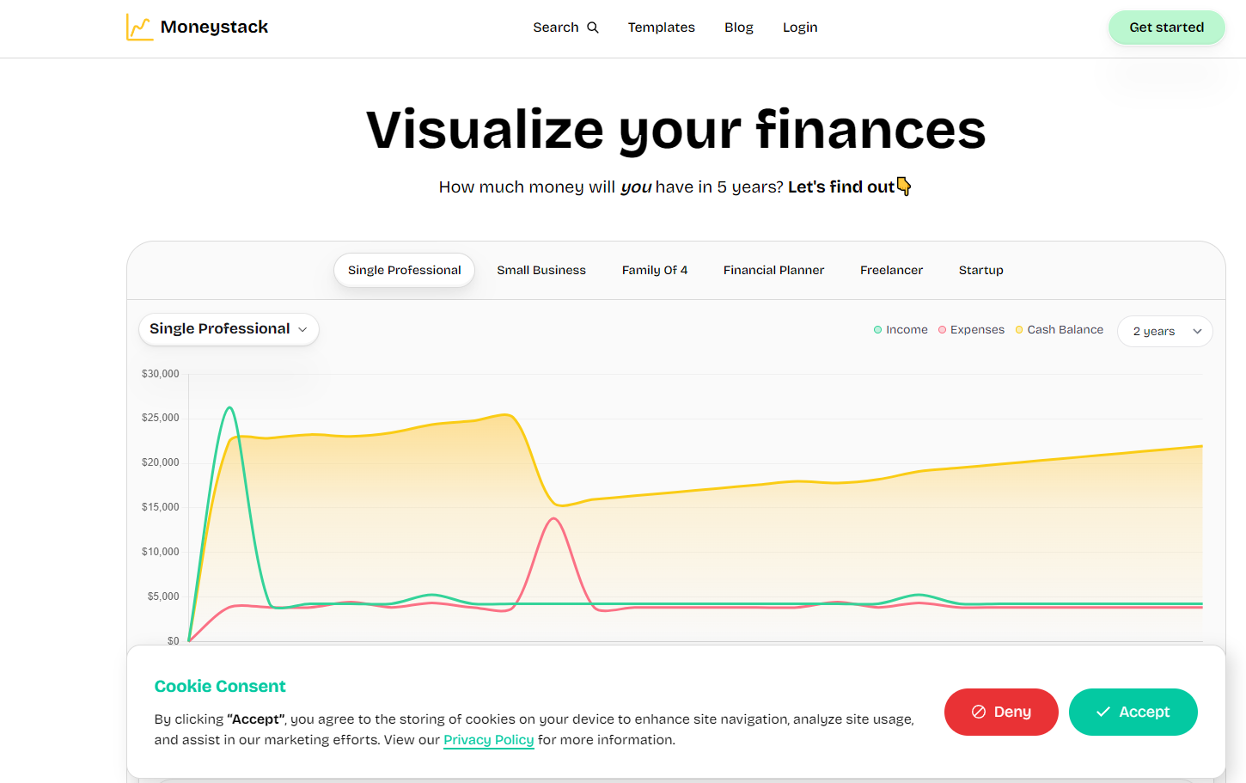Open the Privacy Policy link

point(488,739)
